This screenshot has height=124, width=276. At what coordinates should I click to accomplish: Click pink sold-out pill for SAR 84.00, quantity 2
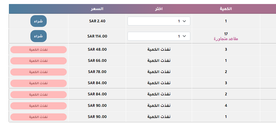pos(39,95)
